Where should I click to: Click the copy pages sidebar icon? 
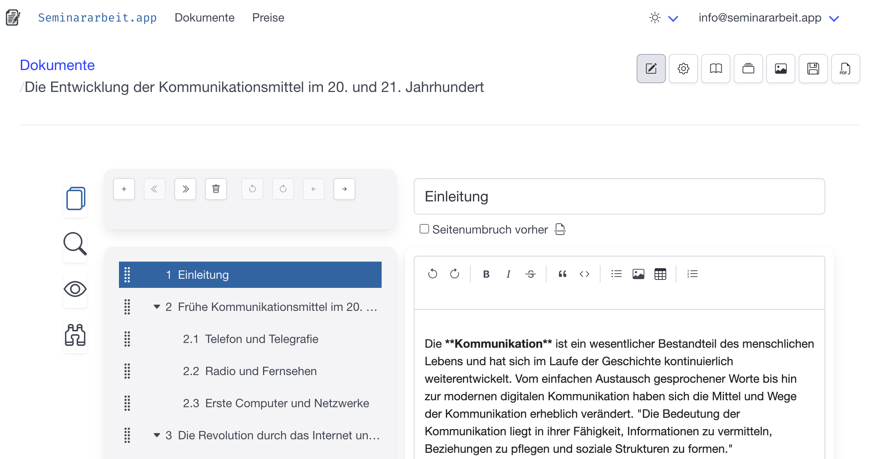click(x=76, y=198)
